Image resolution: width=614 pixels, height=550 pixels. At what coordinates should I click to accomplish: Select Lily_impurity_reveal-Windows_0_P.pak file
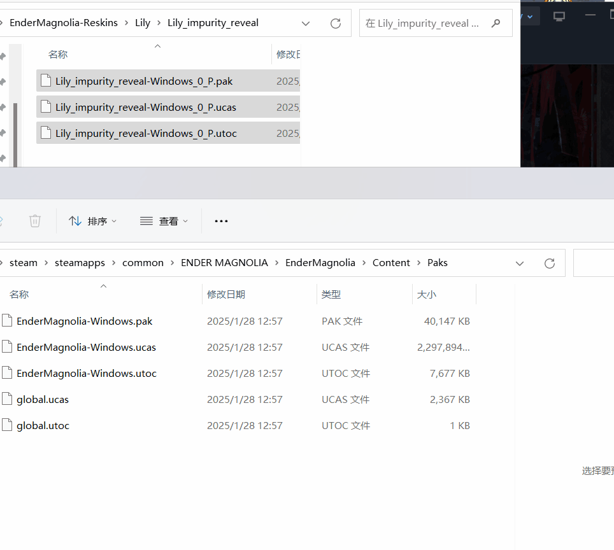143,81
